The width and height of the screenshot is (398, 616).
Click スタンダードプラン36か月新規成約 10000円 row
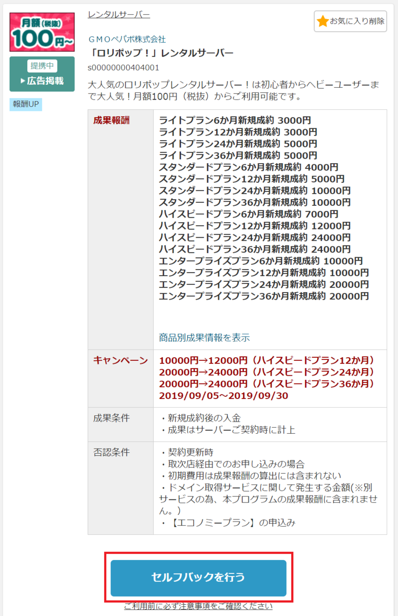(x=255, y=202)
